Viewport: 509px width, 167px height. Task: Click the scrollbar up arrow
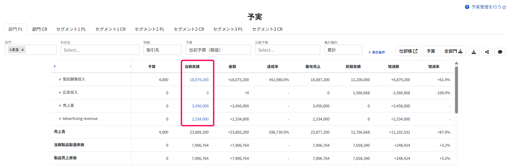[456, 63]
